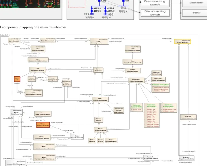
Task: Click the Protection::SynchrocheckRelay box
Action: (158, 79)
